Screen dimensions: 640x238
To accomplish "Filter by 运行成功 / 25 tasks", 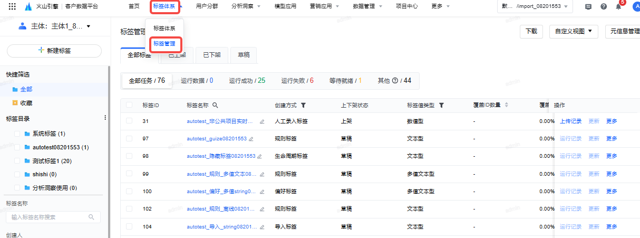I will (247, 81).
